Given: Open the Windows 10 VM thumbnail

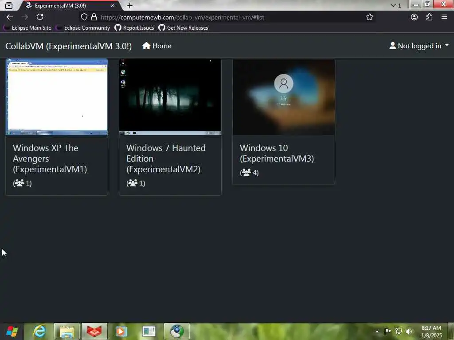Looking at the screenshot, I should (284, 97).
